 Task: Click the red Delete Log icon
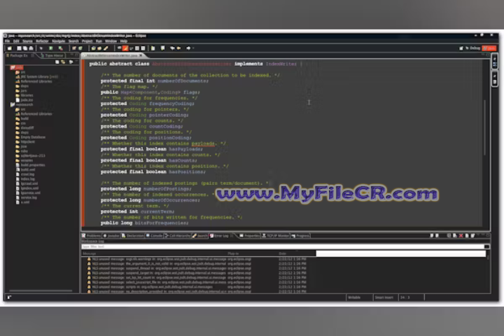(x=461, y=236)
